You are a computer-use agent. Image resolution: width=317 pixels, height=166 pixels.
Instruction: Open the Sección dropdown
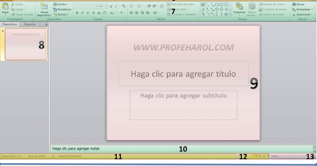[61, 14]
